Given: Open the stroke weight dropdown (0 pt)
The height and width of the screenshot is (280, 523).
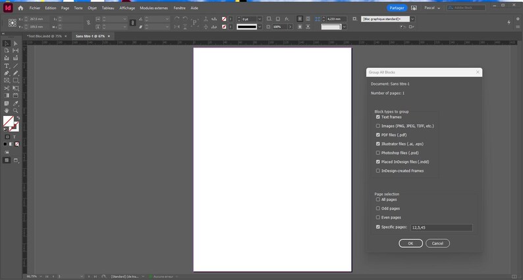Looking at the screenshot, I should coord(260,19).
